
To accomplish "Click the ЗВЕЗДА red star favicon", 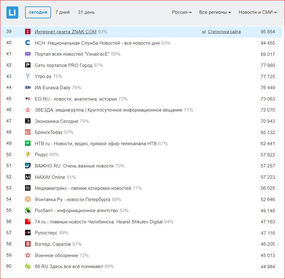I will coord(28,110).
